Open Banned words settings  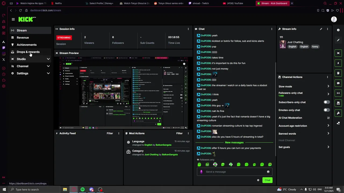coord(304,133)
